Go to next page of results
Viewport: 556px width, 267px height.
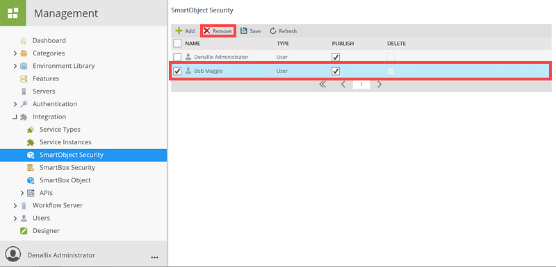(379, 85)
